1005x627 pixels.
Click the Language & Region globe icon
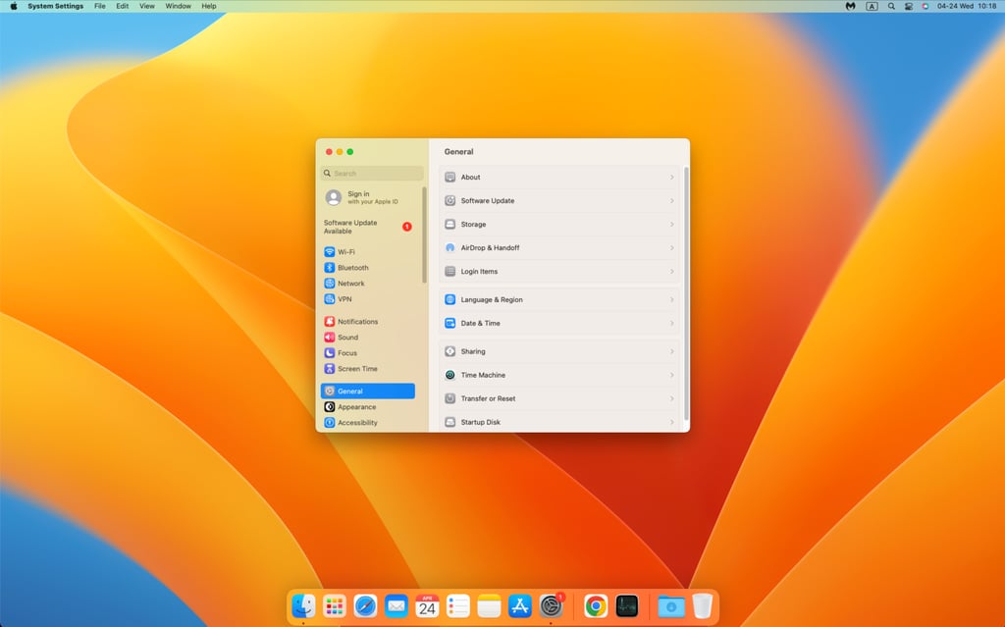(450, 299)
